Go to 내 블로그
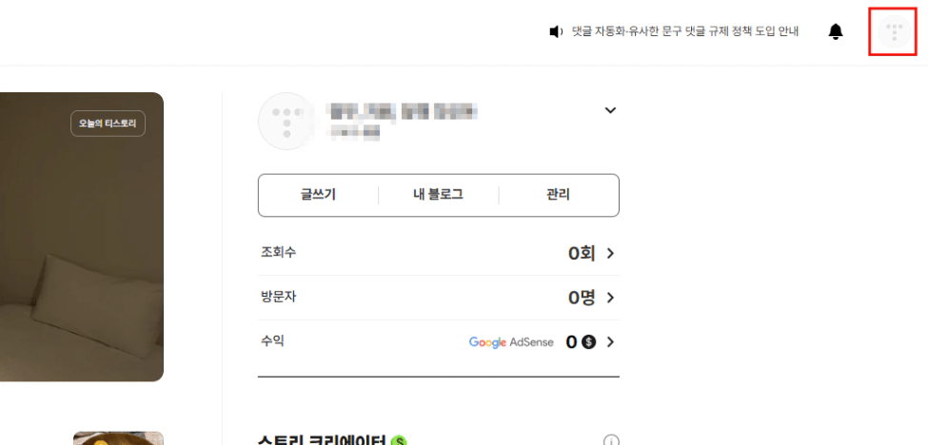The height and width of the screenshot is (445, 928). pyautogui.click(x=438, y=195)
